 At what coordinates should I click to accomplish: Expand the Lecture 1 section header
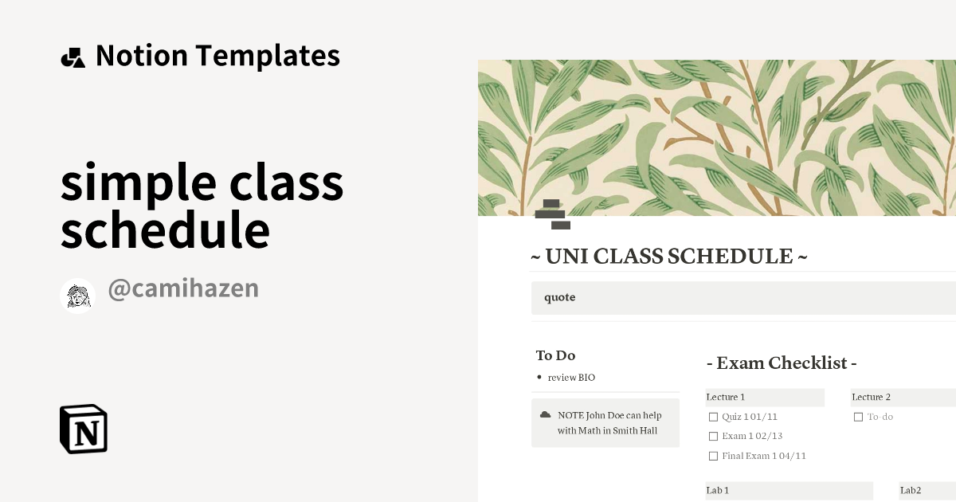pos(726,397)
